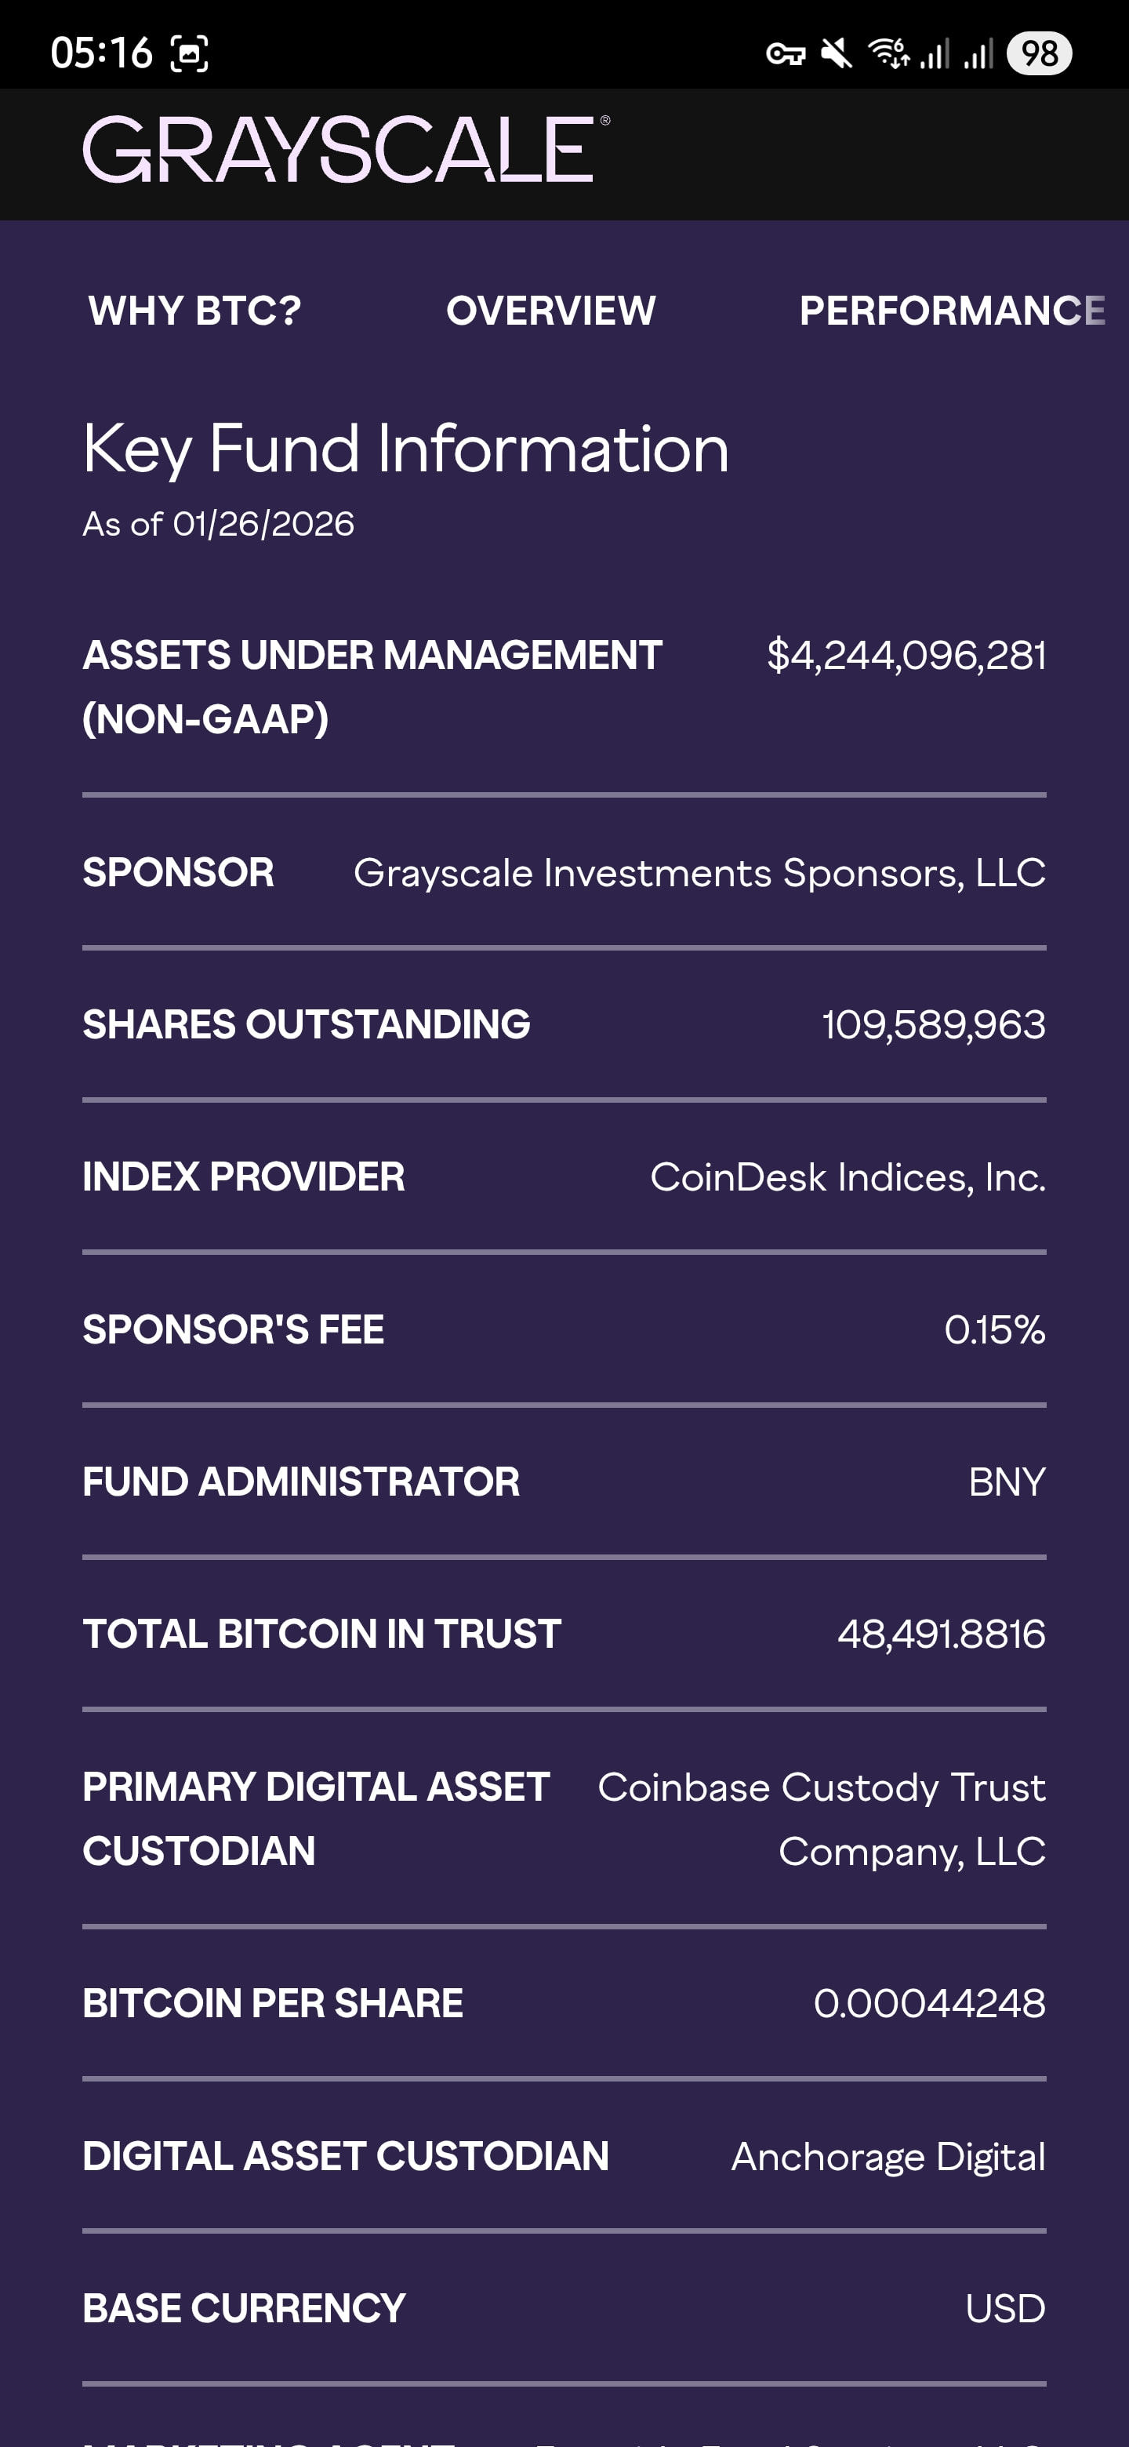
Task: Tap the second cellular signal icon
Action: click(x=979, y=54)
